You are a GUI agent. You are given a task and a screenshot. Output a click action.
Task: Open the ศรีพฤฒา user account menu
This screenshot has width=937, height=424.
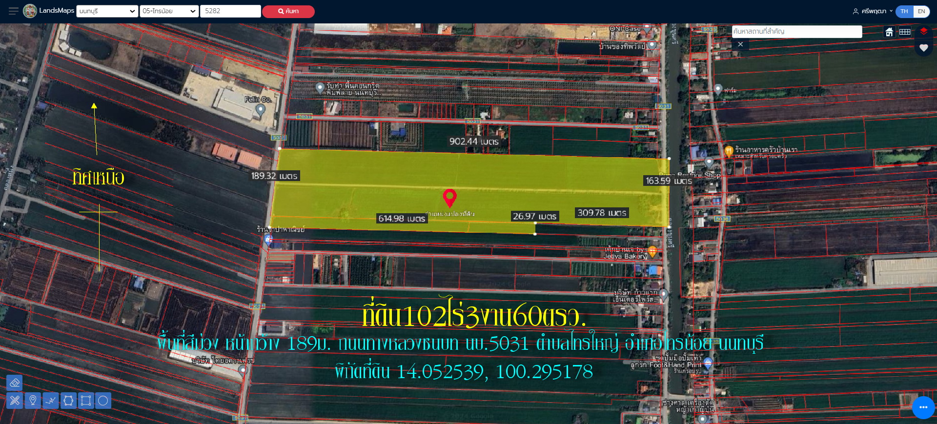(873, 11)
